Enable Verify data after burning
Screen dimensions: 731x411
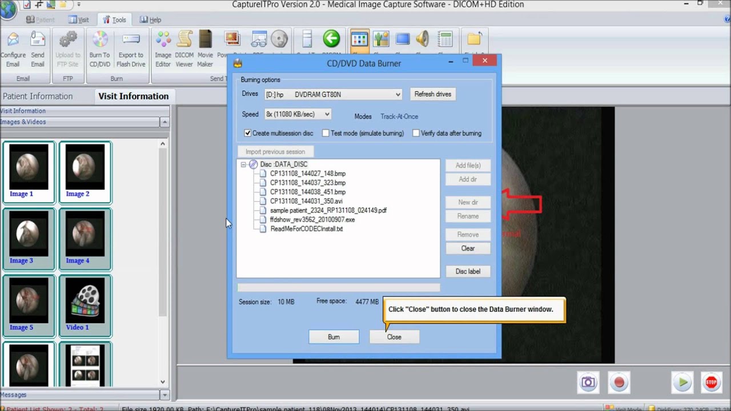click(x=416, y=133)
